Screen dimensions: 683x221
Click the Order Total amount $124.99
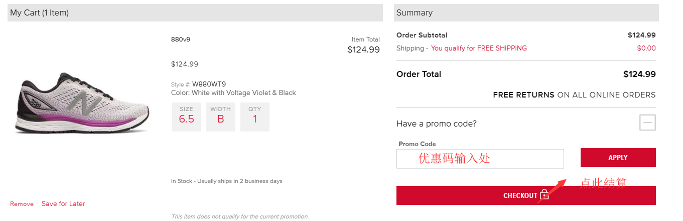639,74
